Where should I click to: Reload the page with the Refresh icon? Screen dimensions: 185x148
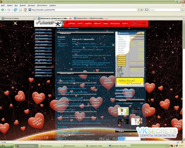(x=15, y=10)
